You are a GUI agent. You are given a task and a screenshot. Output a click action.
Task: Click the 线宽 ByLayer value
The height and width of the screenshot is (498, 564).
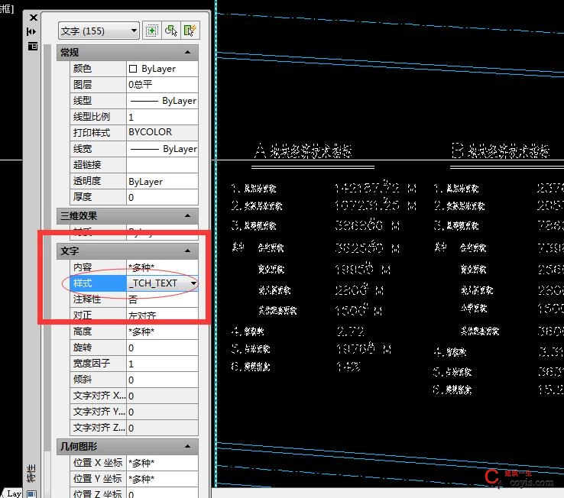coord(162,149)
